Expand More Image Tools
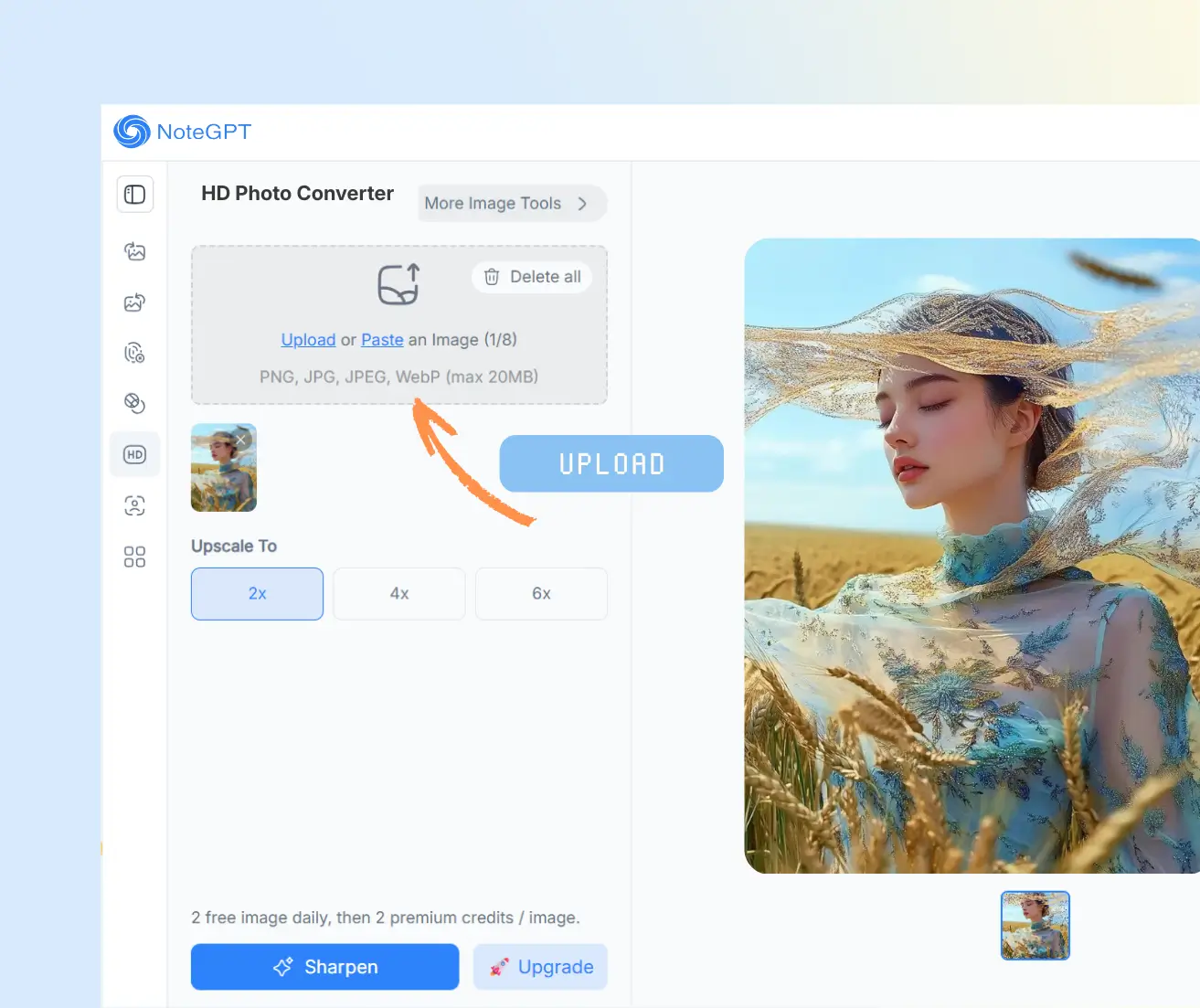This screenshot has height=1008, width=1200. (512, 203)
